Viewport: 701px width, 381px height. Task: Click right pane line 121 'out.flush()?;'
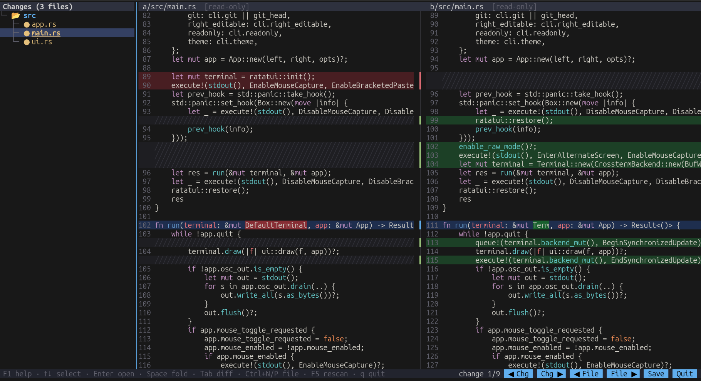click(x=518, y=313)
